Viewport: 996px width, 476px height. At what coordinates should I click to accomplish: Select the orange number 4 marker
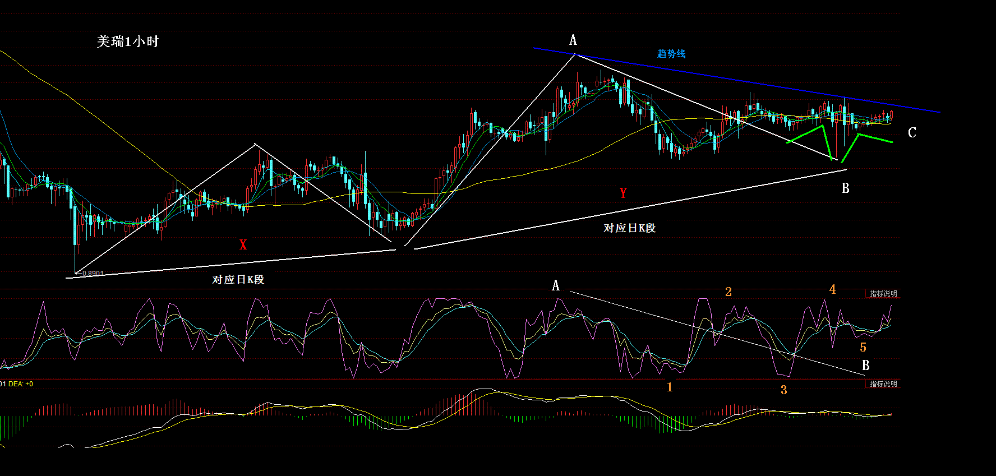(833, 289)
